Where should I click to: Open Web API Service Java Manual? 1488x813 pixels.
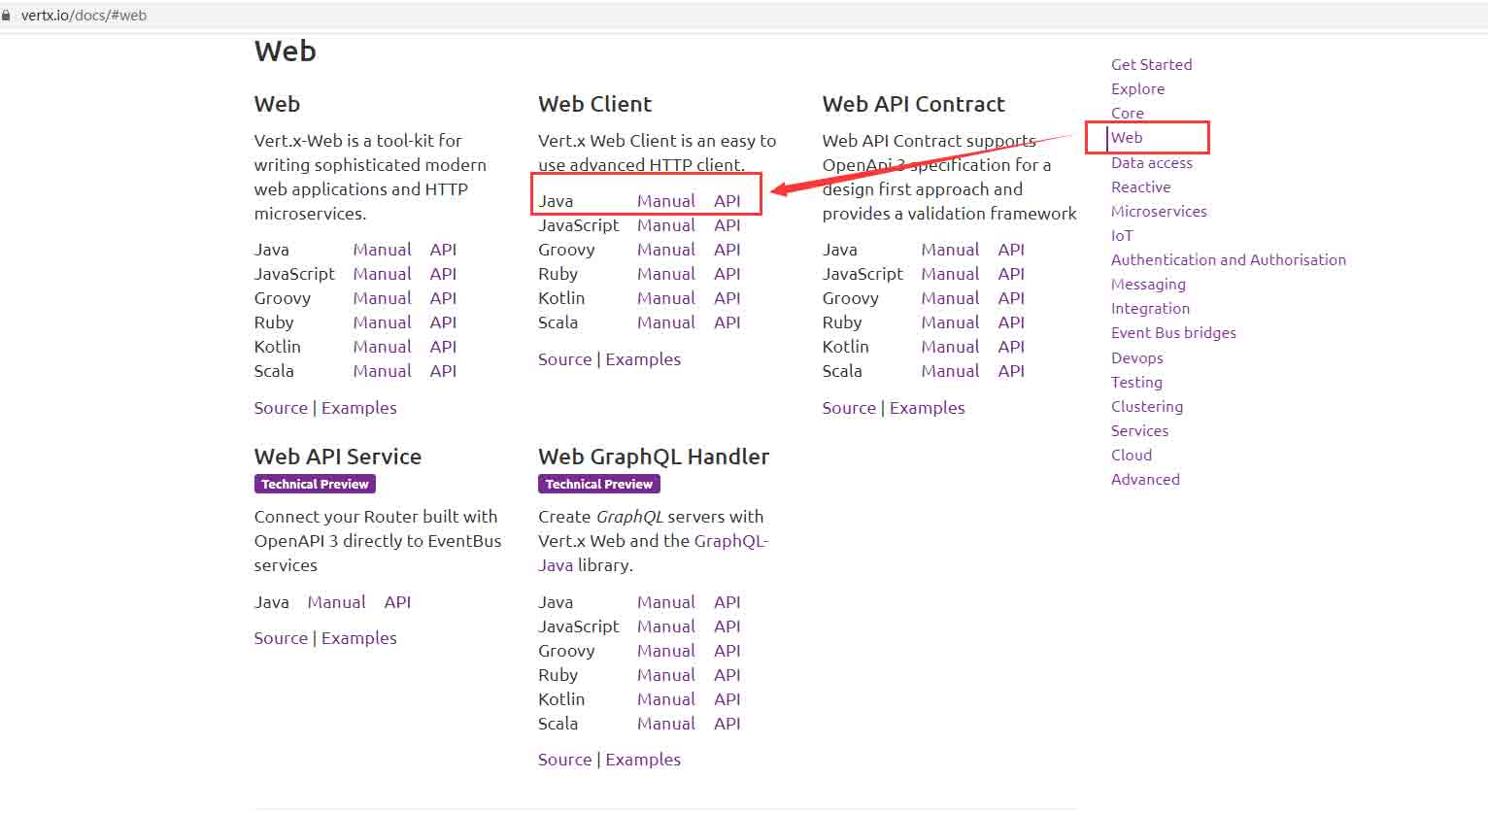pyautogui.click(x=336, y=602)
